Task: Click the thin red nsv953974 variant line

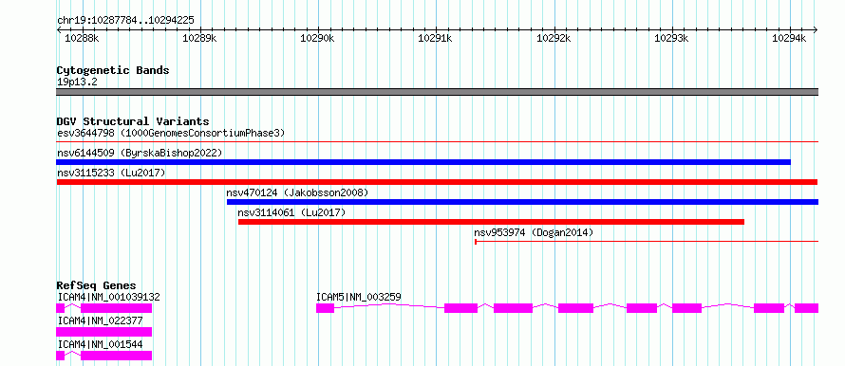Action: tap(647, 242)
